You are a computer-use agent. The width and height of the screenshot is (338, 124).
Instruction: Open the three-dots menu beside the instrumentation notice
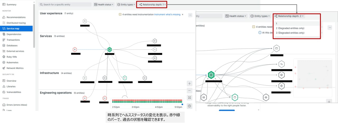tap(190, 15)
